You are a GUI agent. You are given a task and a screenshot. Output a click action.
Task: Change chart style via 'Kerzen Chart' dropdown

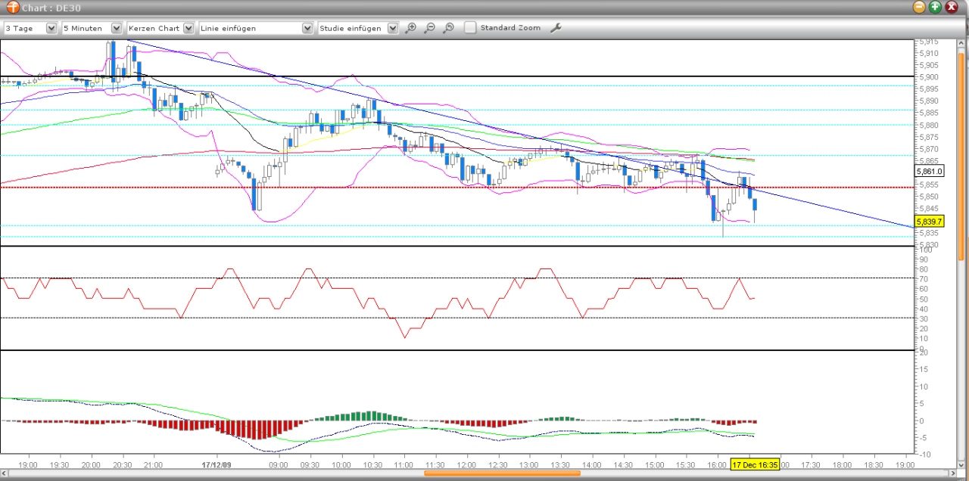coord(187,27)
